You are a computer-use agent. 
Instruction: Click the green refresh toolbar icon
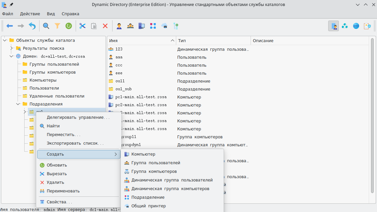[69, 26]
